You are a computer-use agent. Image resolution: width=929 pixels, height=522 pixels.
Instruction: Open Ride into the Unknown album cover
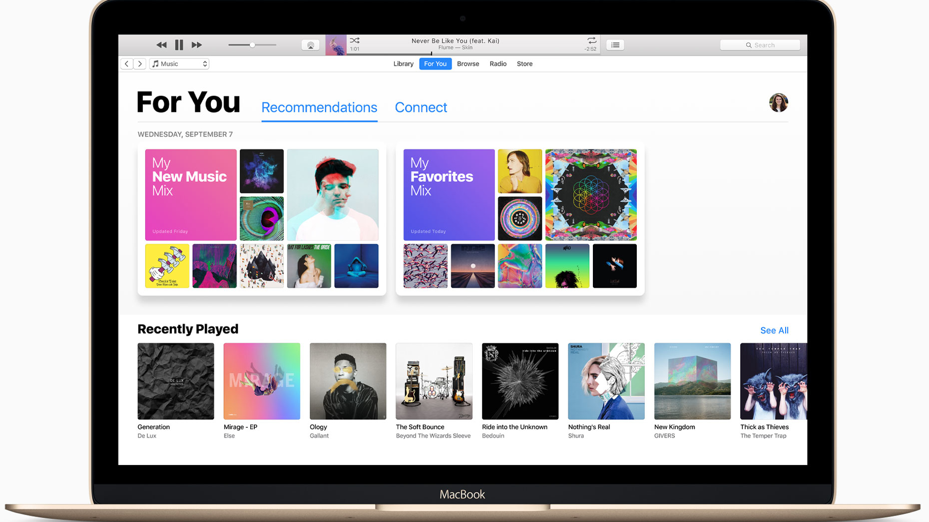click(520, 381)
